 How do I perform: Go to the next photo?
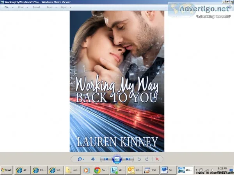128,159
